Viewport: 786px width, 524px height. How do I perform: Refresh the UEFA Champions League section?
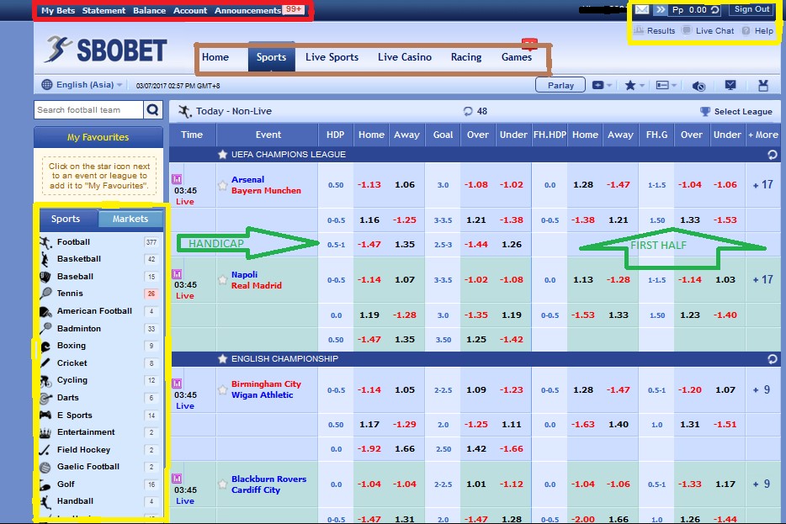[773, 155]
